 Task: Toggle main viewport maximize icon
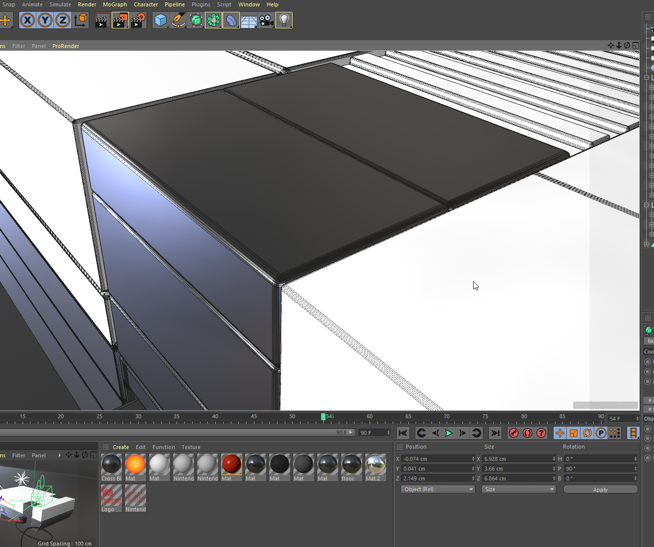tap(635, 46)
